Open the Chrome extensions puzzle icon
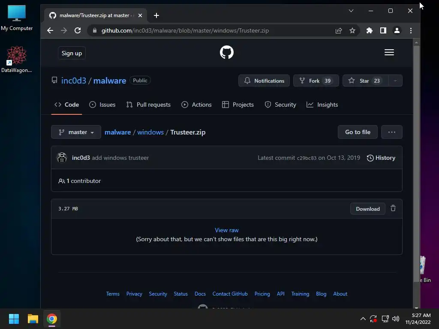Viewport: 439px width, 329px height. pyautogui.click(x=370, y=30)
